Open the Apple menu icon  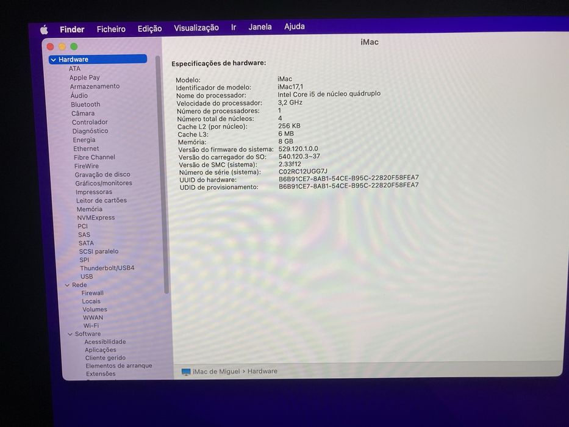(44, 30)
